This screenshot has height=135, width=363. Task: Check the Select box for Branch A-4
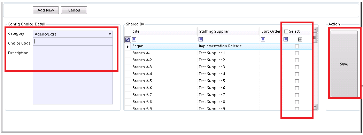pos(297,74)
